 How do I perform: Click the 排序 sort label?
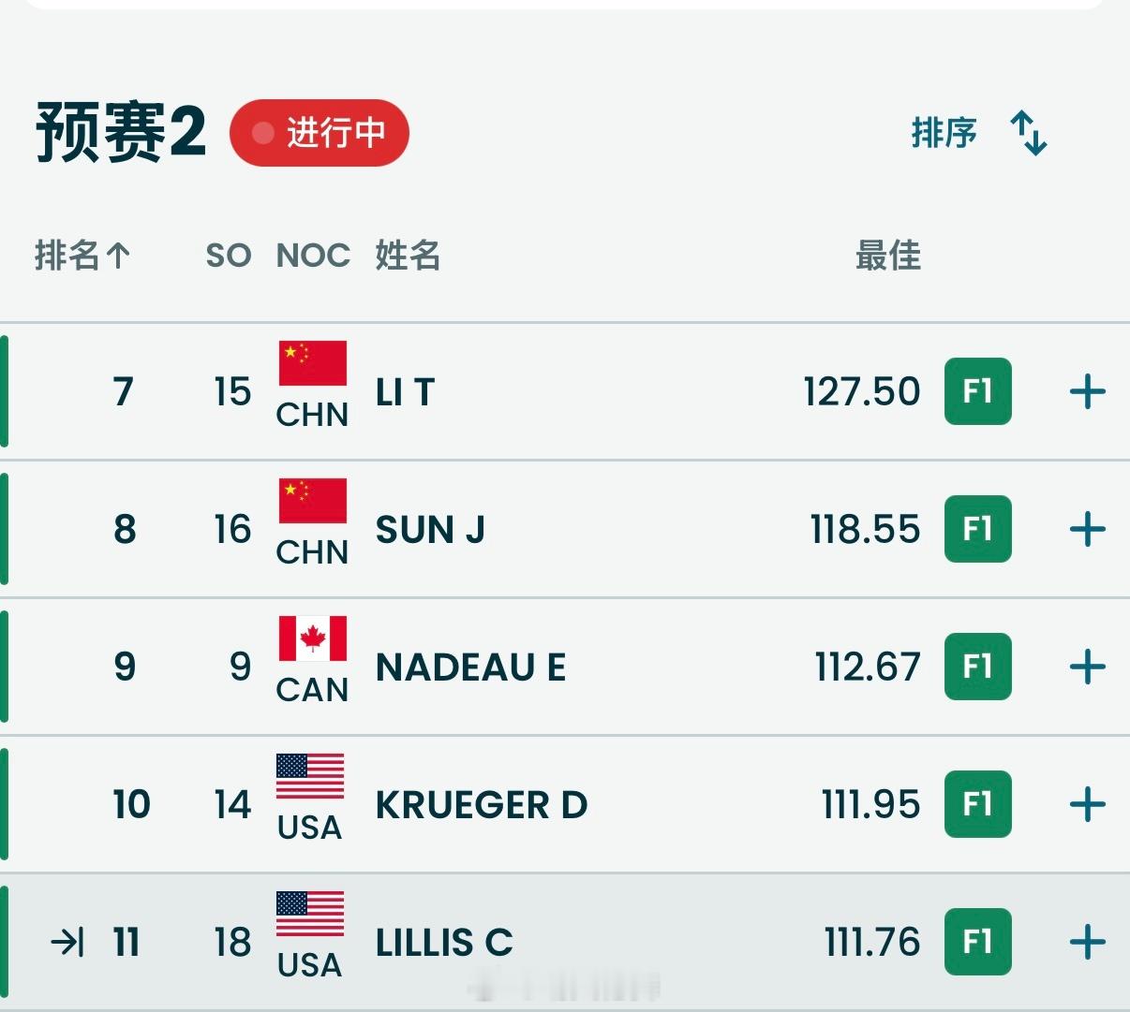[x=944, y=133]
